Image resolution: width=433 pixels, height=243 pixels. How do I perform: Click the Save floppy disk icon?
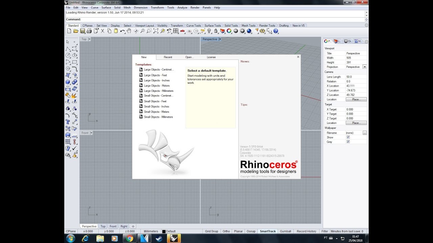(82, 31)
